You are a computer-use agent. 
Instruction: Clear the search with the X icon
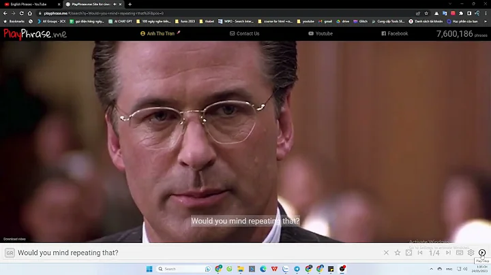pos(386,253)
